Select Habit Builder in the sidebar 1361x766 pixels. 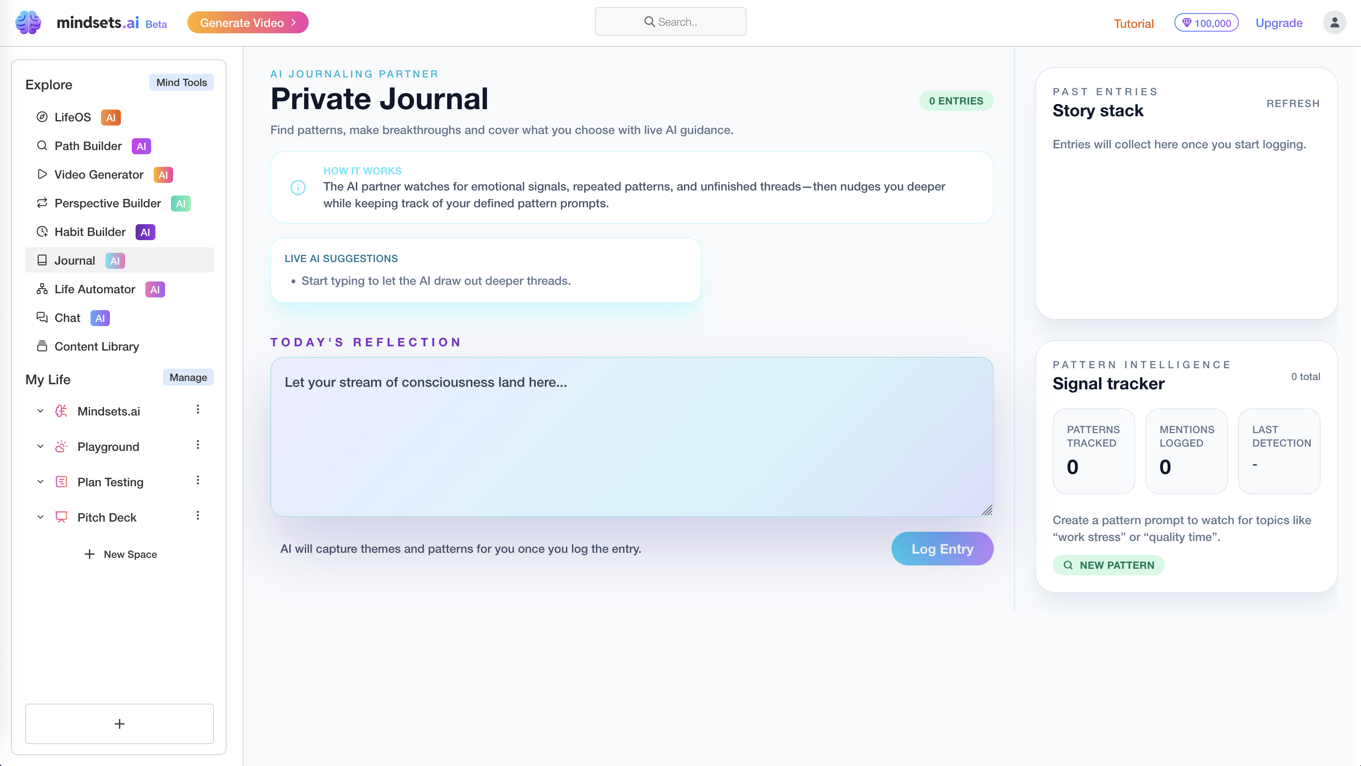point(90,232)
